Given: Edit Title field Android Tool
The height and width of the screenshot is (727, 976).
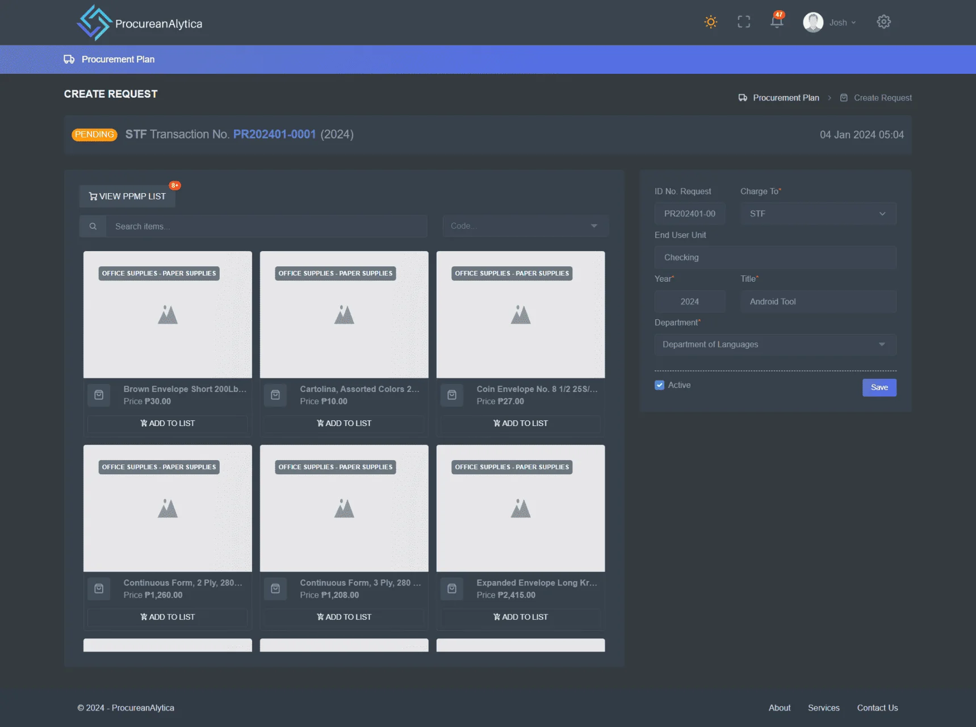Looking at the screenshot, I should (x=818, y=302).
